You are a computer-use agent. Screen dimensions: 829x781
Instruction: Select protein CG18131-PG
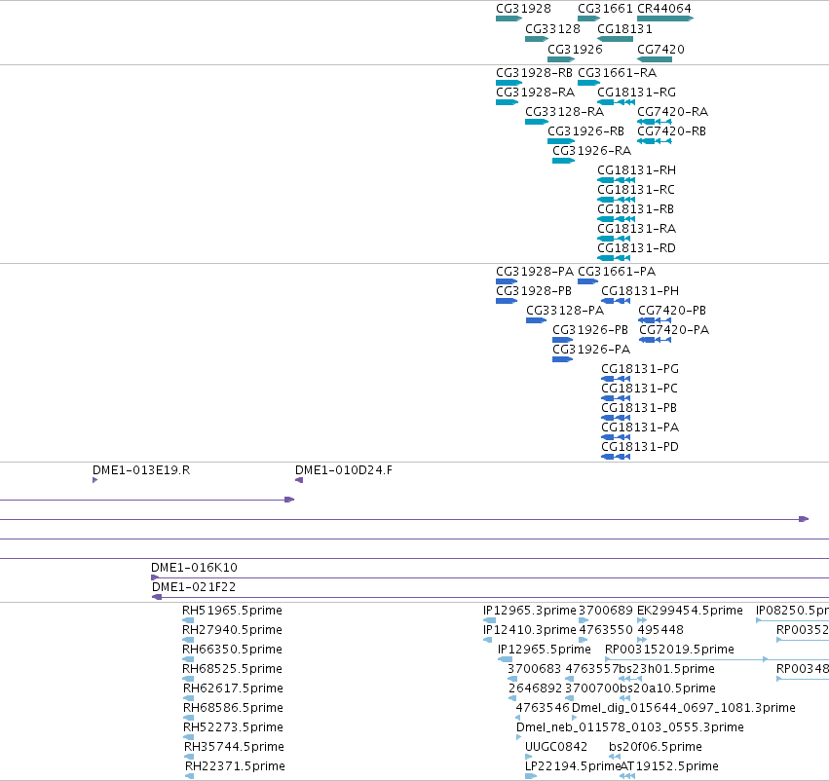coord(616,380)
